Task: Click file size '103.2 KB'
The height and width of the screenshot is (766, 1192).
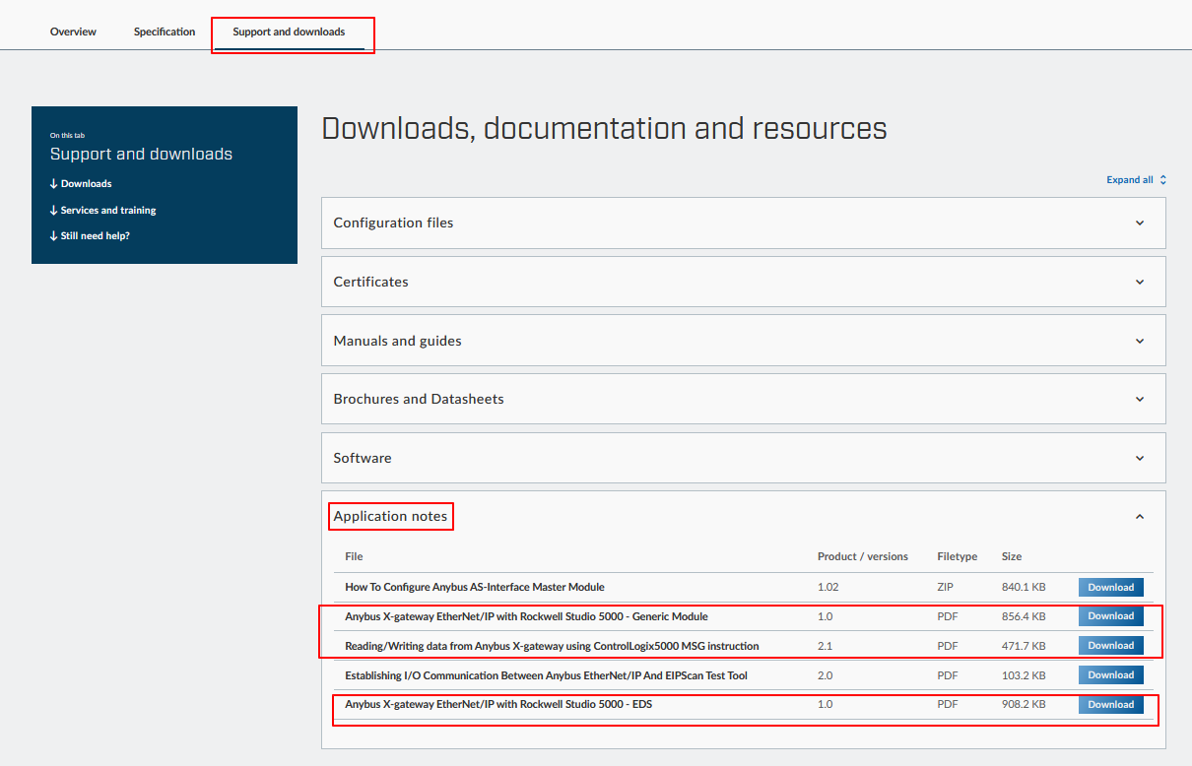Action: [x=1024, y=675]
